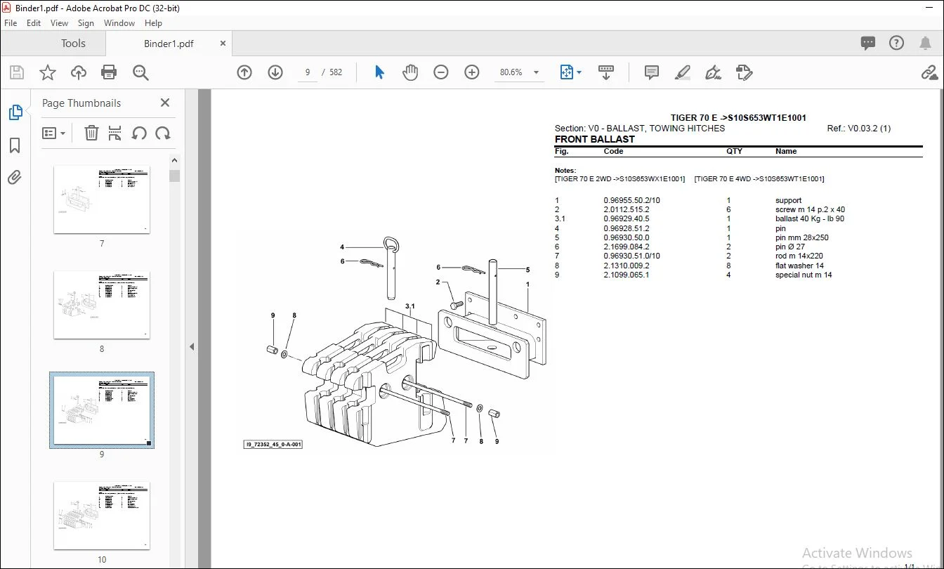Open the File menu

click(11, 23)
